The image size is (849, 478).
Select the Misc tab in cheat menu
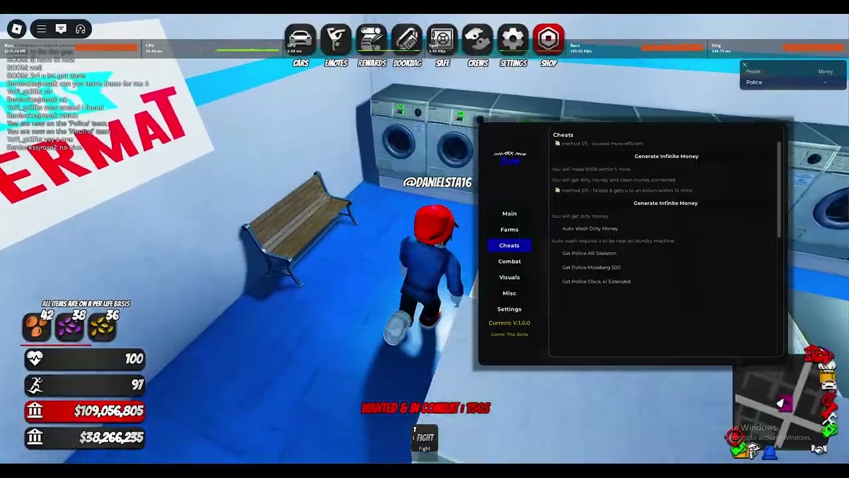click(x=509, y=293)
